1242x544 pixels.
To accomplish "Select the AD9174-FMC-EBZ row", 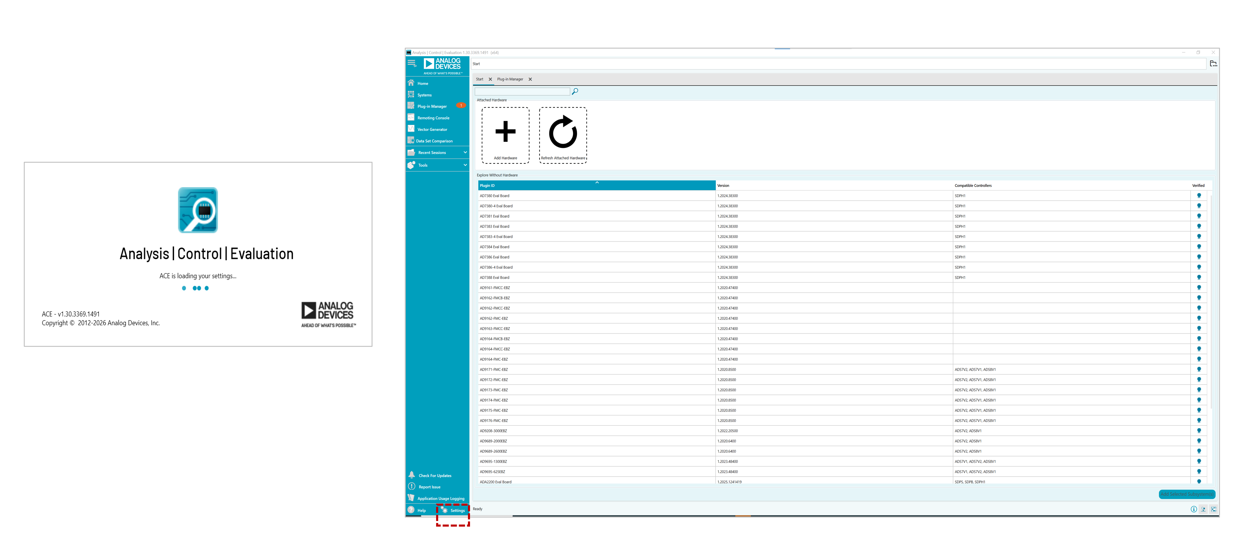I will click(x=842, y=400).
